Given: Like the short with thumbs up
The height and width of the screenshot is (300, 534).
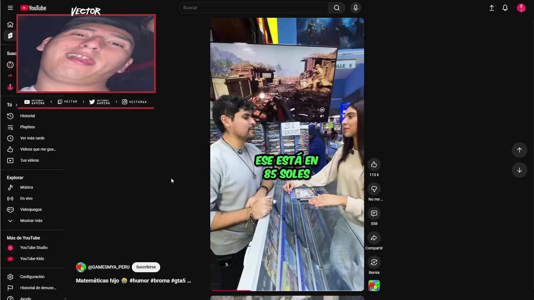Looking at the screenshot, I should coord(374,164).
